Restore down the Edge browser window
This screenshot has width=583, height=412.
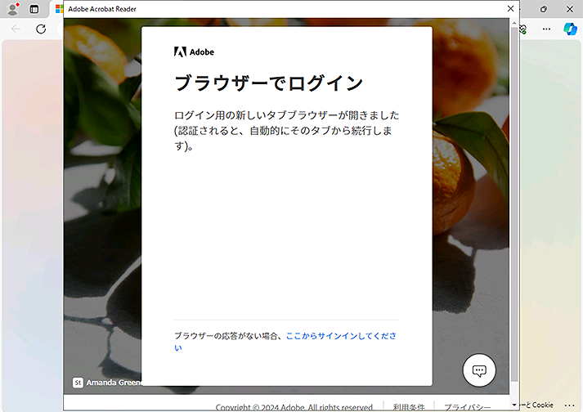tap(544, 9)
